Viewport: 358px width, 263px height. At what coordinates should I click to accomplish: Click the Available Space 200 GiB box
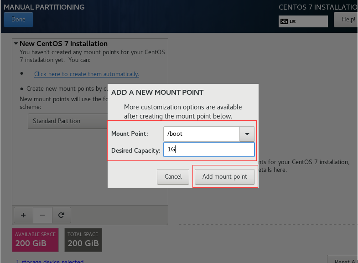[x=36, y=240]
